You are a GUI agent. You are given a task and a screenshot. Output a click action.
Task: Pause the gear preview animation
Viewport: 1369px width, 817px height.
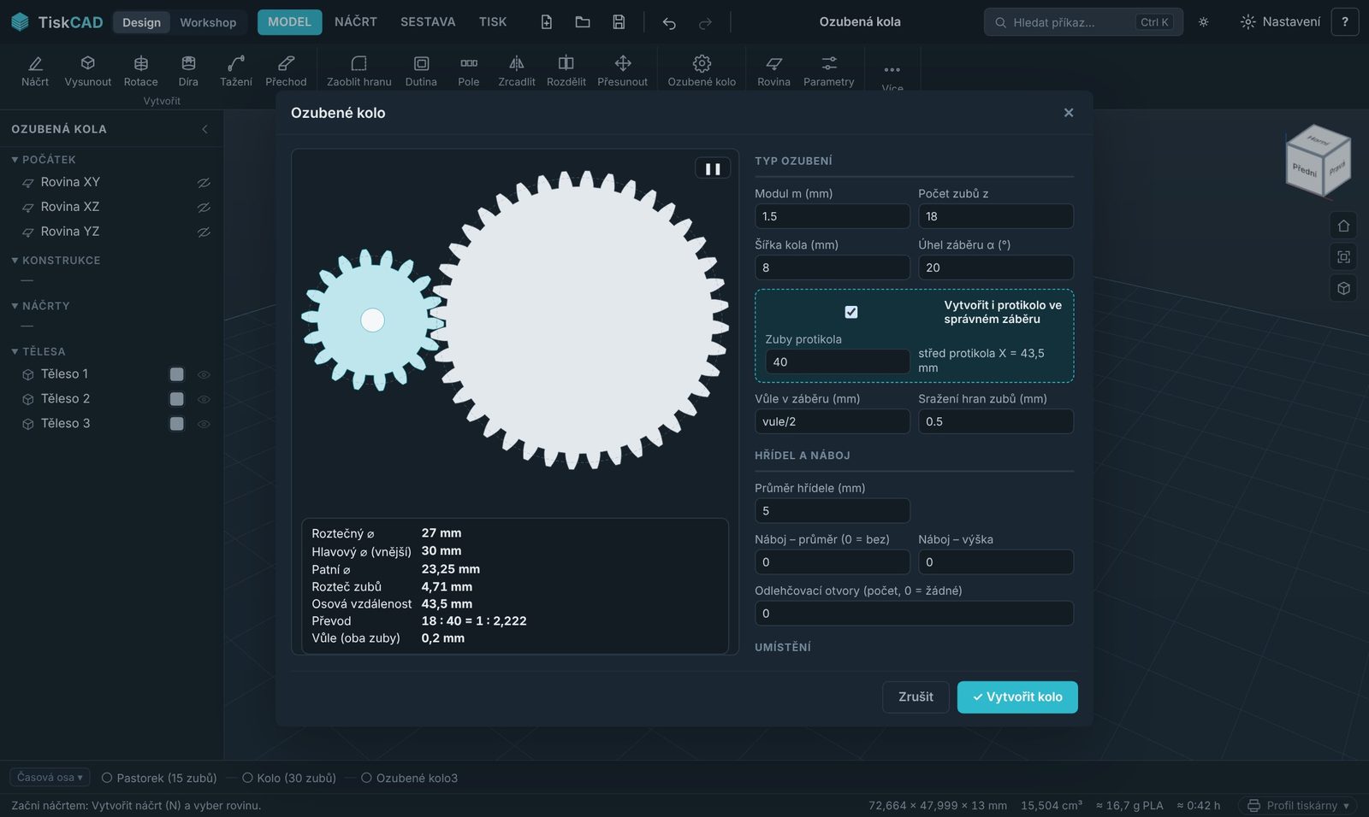click(713, 168)
